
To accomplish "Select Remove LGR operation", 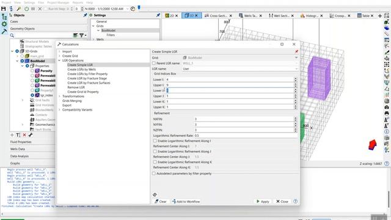I will click(x=76, y=87).
